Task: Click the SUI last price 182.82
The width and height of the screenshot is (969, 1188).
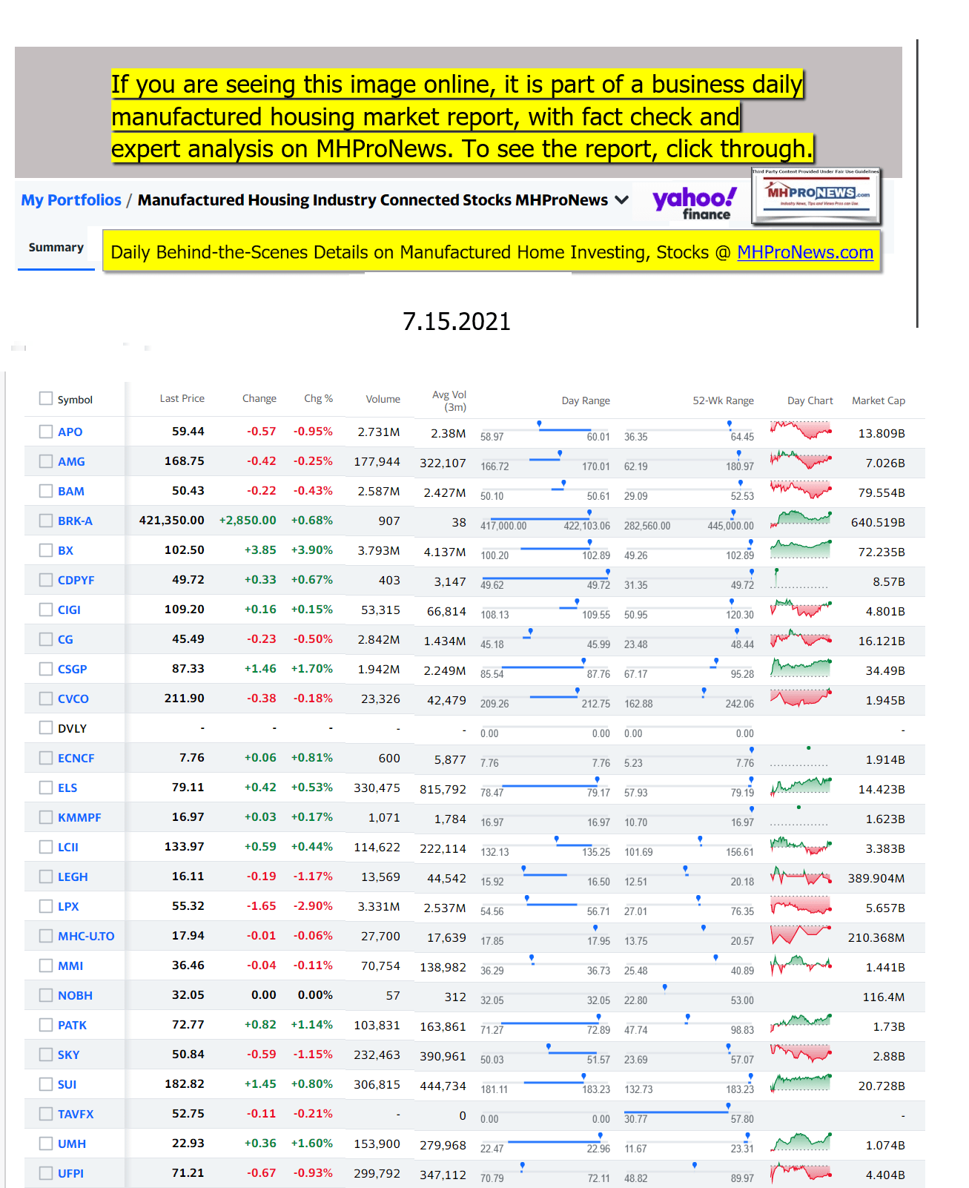Action: 185,1084
